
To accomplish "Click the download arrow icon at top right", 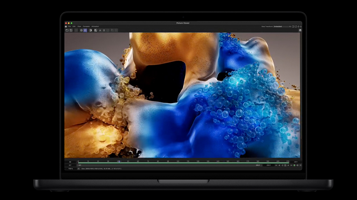I will (301, 27).
